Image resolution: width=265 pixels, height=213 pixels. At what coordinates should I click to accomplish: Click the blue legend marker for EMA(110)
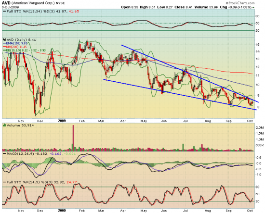click(4, 43)
